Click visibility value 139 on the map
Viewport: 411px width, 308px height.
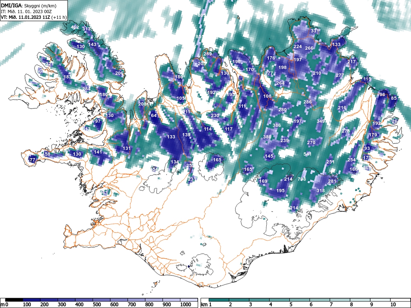point(186,135)
